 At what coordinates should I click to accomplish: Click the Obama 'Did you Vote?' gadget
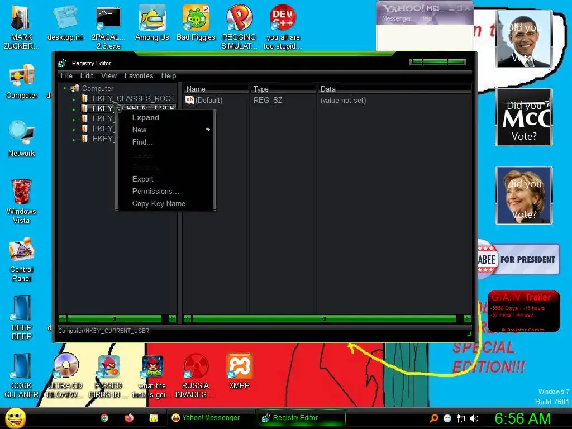(524, 39)
